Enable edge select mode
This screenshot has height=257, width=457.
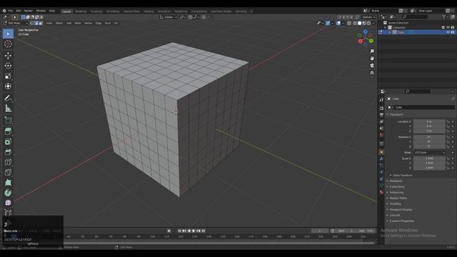coord(36,23)
